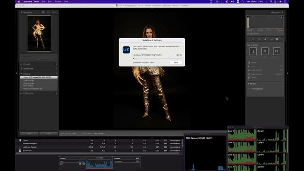Create a Select Sky mask
The width and height of the screenshot is (304, 171).
point(265,51)
